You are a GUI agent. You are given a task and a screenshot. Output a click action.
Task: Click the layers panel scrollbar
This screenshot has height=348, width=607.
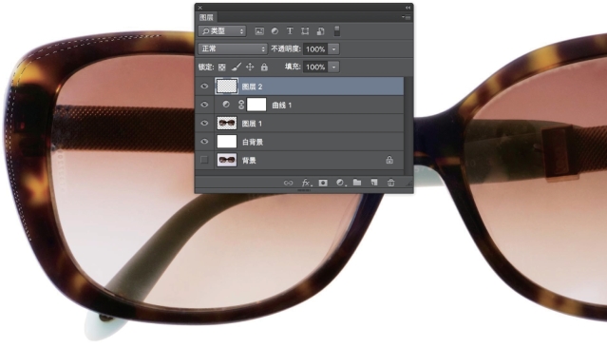click(408, 126)
